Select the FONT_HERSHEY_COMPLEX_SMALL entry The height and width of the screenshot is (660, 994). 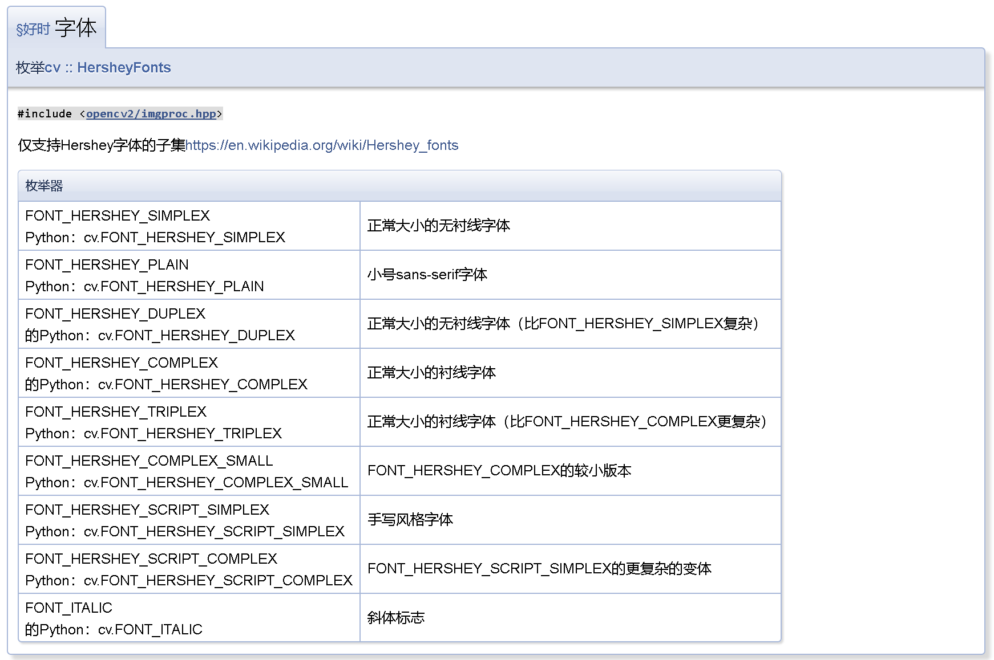click(149, 461)
